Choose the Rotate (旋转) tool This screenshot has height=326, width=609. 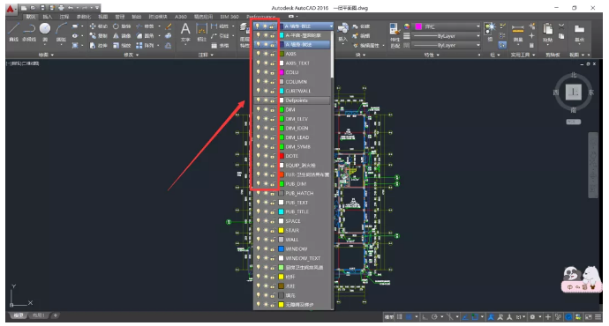[x=122, y=26]
